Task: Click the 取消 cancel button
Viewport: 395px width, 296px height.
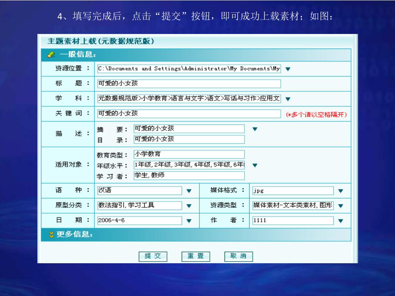Action: (x=238, y=256)
